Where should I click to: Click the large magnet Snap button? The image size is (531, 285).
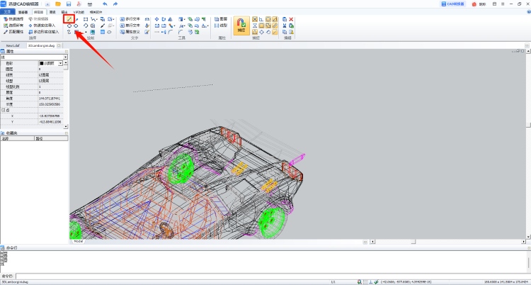click(x=241, y=26)
